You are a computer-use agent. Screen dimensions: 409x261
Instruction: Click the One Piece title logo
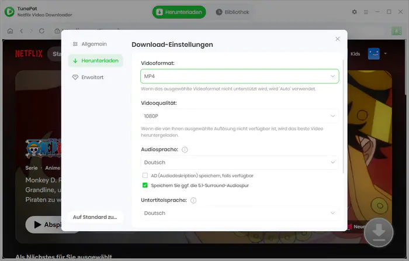click(43, 148)
